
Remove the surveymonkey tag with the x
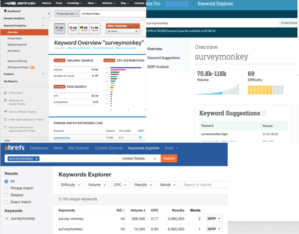tap(37, 158)
